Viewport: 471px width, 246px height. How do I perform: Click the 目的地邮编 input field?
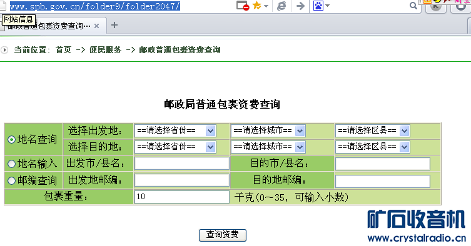[383, 181]
